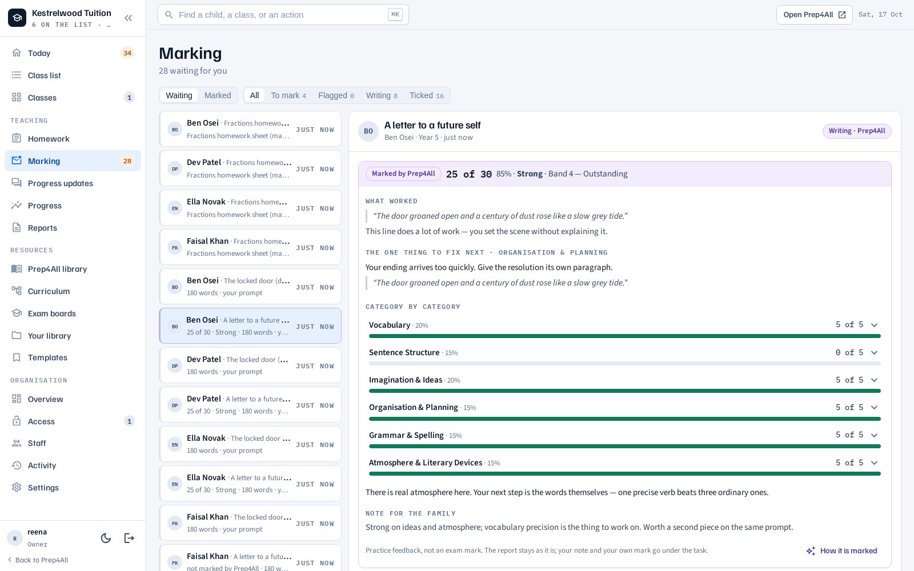Screen dimensions: 914x571
Task: Click the Writing · Prep4All badge
Action: click(857, 131)
